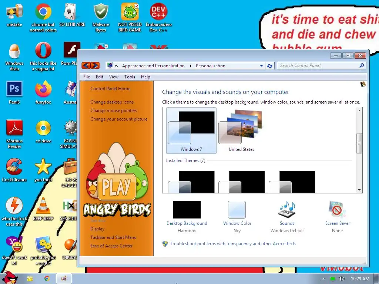Open the View menu
Viewport: 379px width, 284px height.
(x=114, y=77)
